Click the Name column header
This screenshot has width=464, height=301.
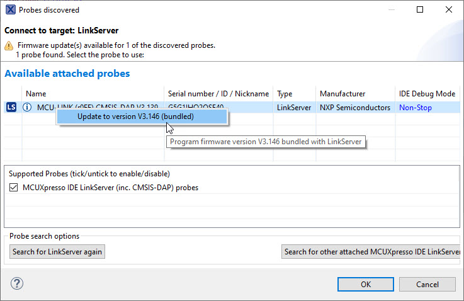36,94
